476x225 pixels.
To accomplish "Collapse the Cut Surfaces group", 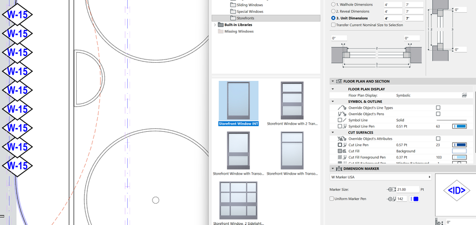I will pos(333,133).
